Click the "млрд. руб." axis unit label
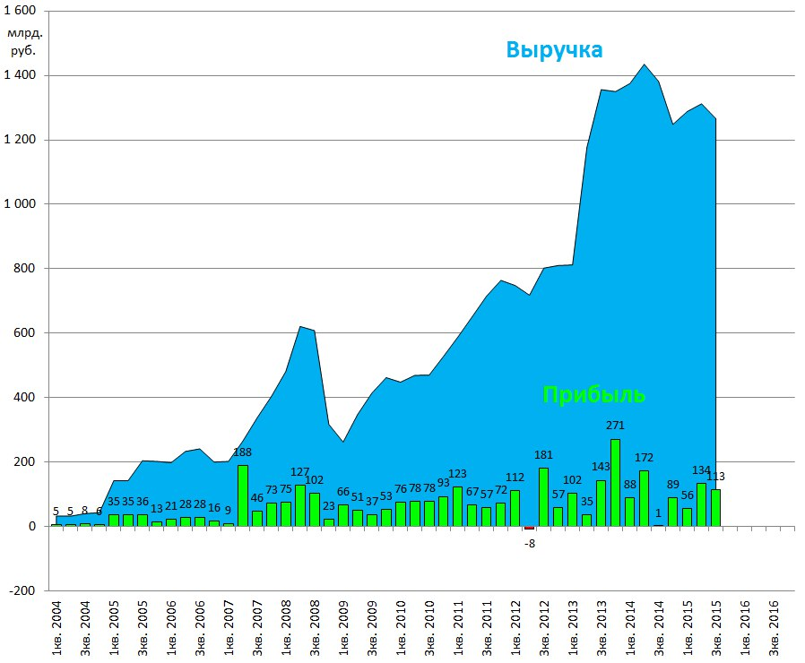 click(x=26, y=42)
